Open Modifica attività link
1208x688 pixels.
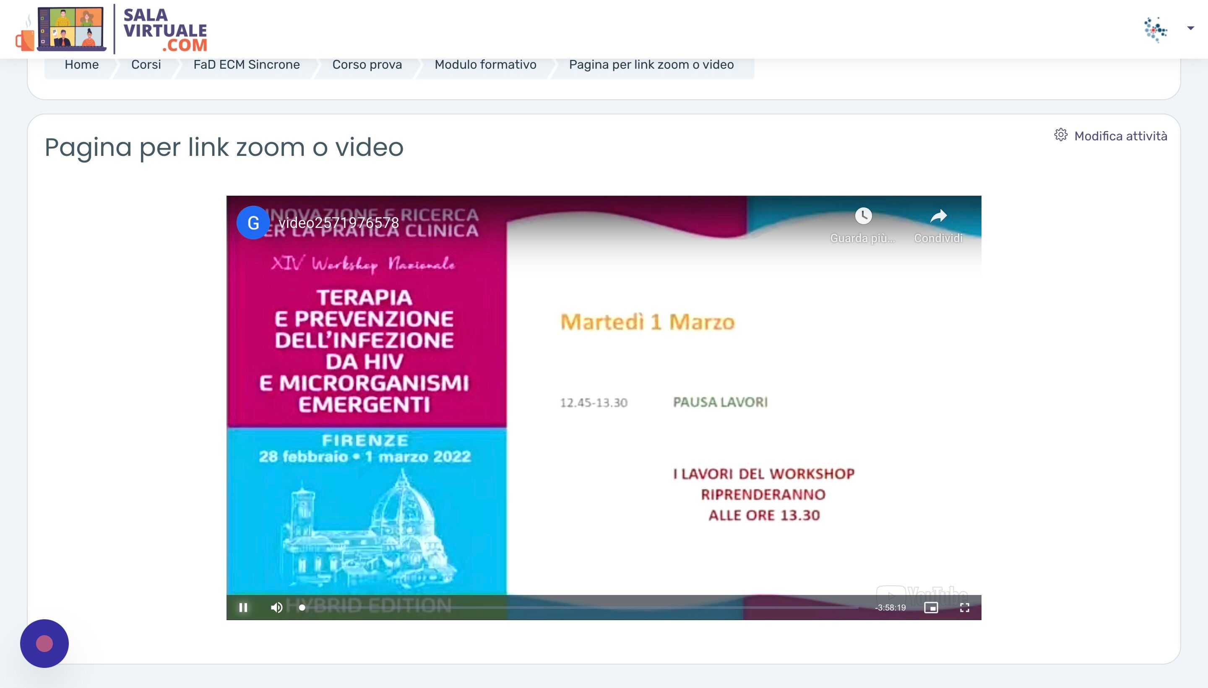(x=1120, y=136)
